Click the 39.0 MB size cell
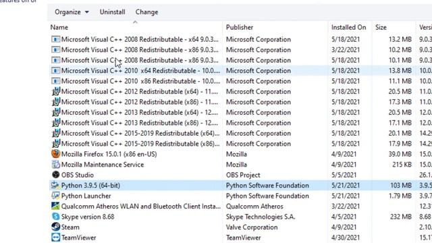The image size is (432, 243). click(400, 154)
